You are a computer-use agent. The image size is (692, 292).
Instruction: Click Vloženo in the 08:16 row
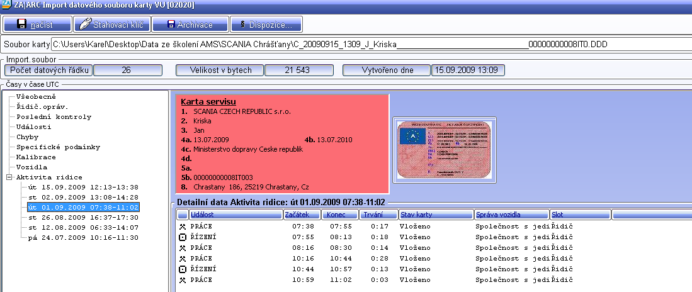click(415, 248)
